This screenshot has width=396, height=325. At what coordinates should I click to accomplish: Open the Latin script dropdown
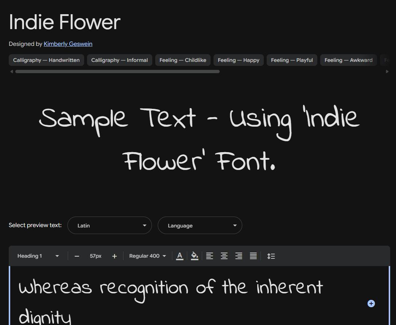coord(110,225)
